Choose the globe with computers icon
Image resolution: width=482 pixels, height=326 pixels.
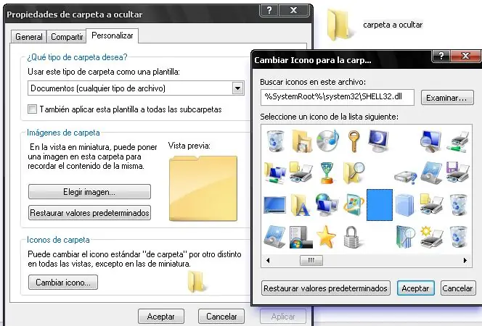click(x=327, y=204)
